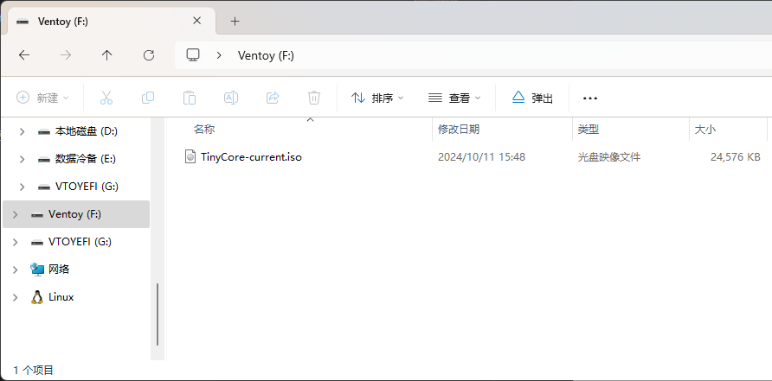Add a new tab with plus button
Viewport: 772px width, 381px height.
point(235,22)
